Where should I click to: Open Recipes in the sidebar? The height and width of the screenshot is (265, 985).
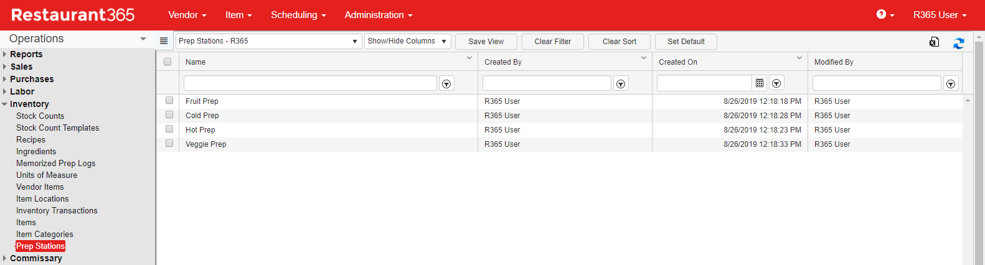[31, 139]
